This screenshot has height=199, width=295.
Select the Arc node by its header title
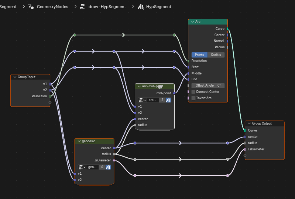point(198,22)
